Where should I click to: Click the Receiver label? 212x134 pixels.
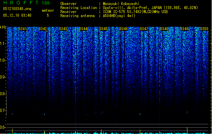point(68,12)
